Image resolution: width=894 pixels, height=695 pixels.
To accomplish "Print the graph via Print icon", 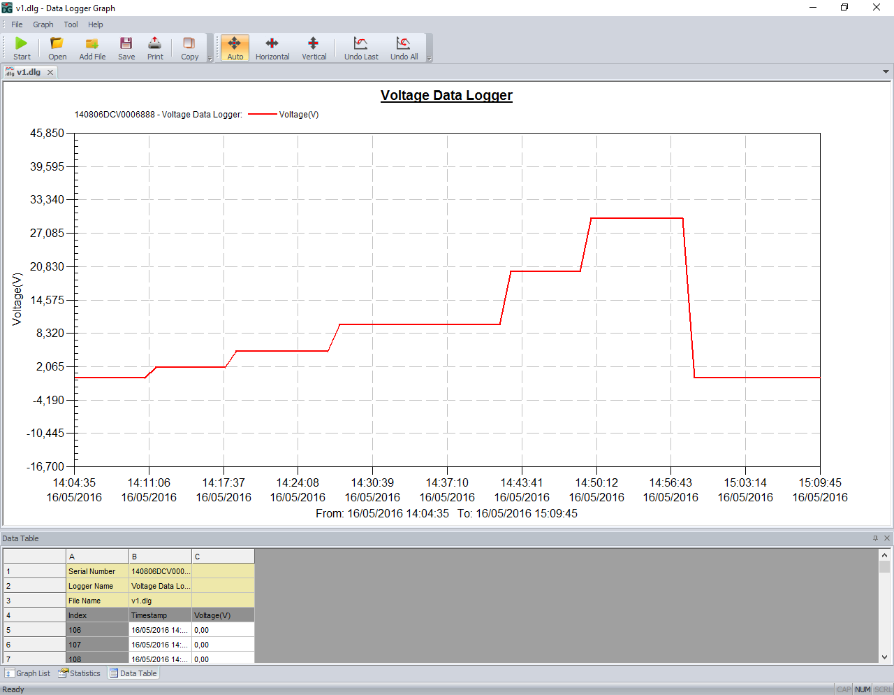I will point(155,48).
